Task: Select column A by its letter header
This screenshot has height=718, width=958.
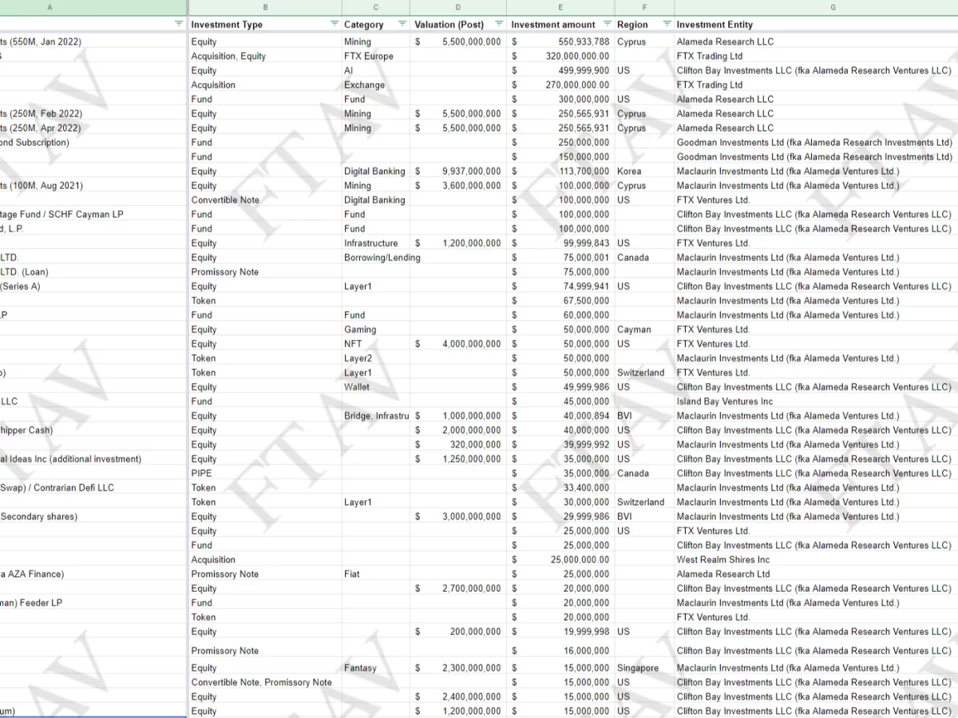Action: 49,7
